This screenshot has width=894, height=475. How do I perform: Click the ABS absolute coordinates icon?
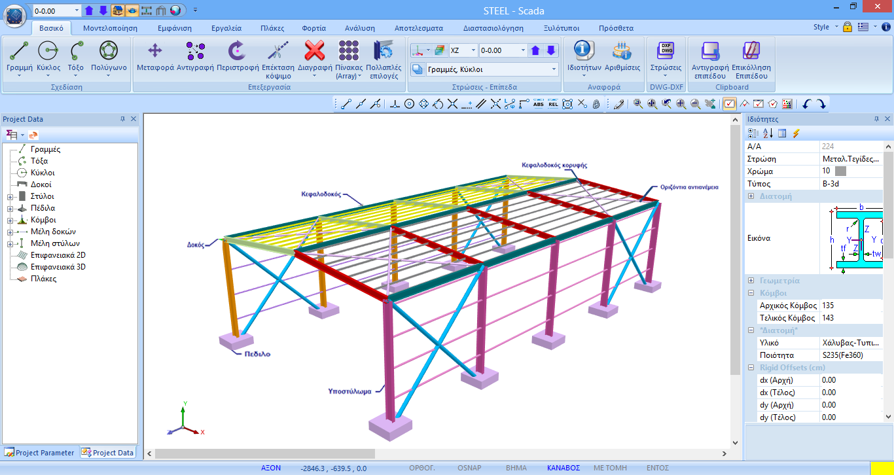coord(539,103)
